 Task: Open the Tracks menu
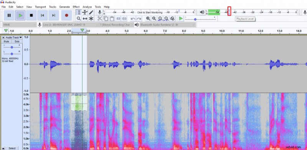53,7
